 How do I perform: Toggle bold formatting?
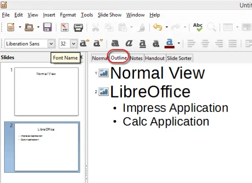click(115, 43)
